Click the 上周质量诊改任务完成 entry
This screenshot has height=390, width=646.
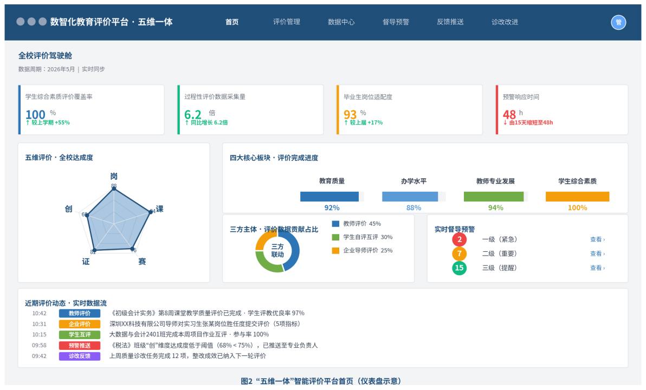(x=188, y=356)
